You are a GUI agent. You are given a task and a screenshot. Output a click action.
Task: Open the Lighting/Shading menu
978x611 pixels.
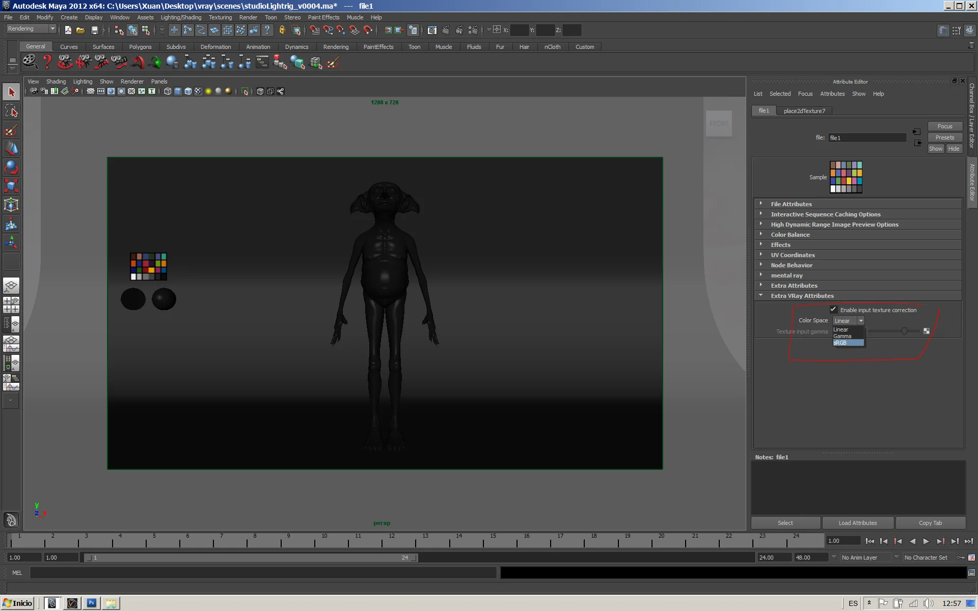point(180,17)
